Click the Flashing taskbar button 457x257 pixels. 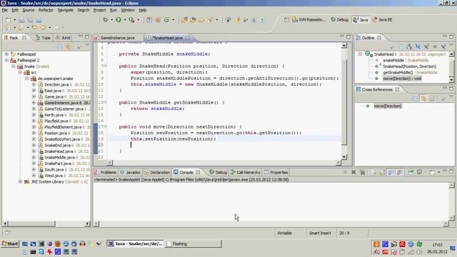point(194,244)
